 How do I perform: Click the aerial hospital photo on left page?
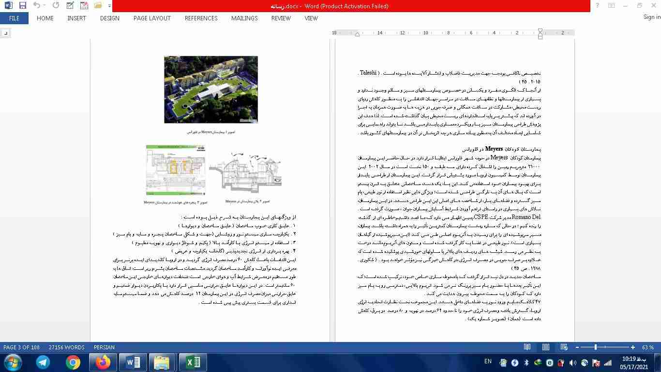point(210,90)
